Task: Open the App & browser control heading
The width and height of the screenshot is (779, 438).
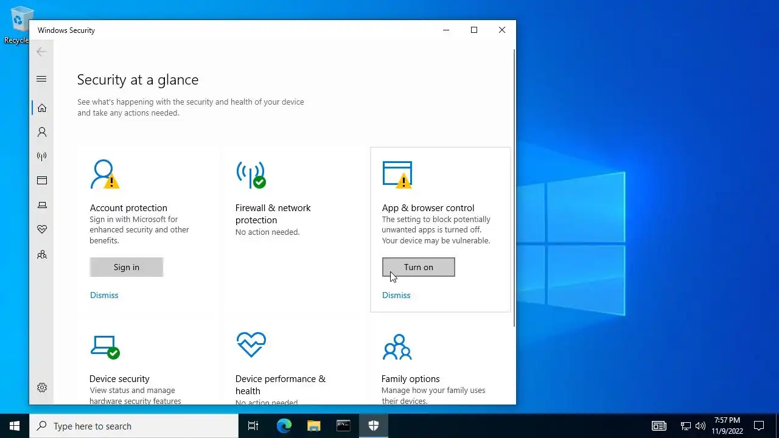Action: coord(428,208)
